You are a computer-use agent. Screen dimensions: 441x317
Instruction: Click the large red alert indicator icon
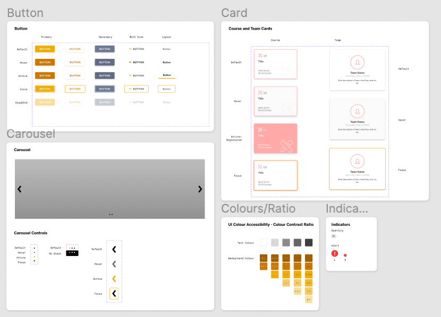pos(335,254)
